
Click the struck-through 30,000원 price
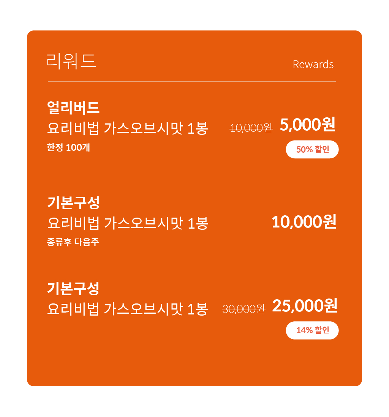(x=244, y=309)
